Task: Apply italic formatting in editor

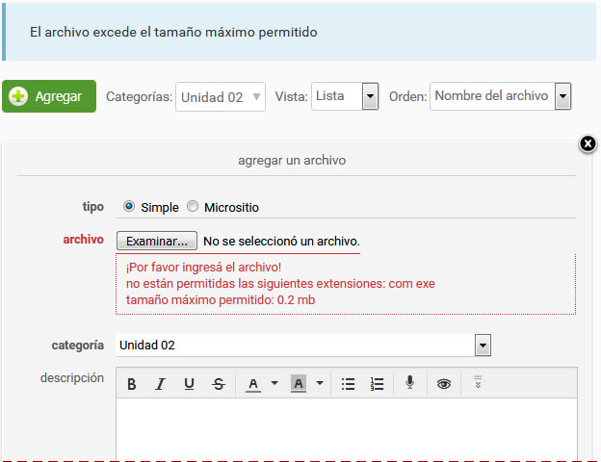Action: (x=161, y=384)
